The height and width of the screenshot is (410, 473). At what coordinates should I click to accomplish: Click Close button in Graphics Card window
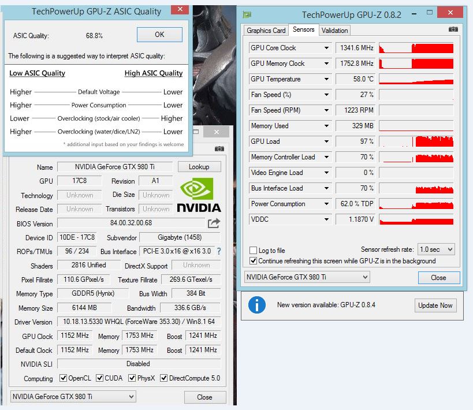tap(205, 397)
